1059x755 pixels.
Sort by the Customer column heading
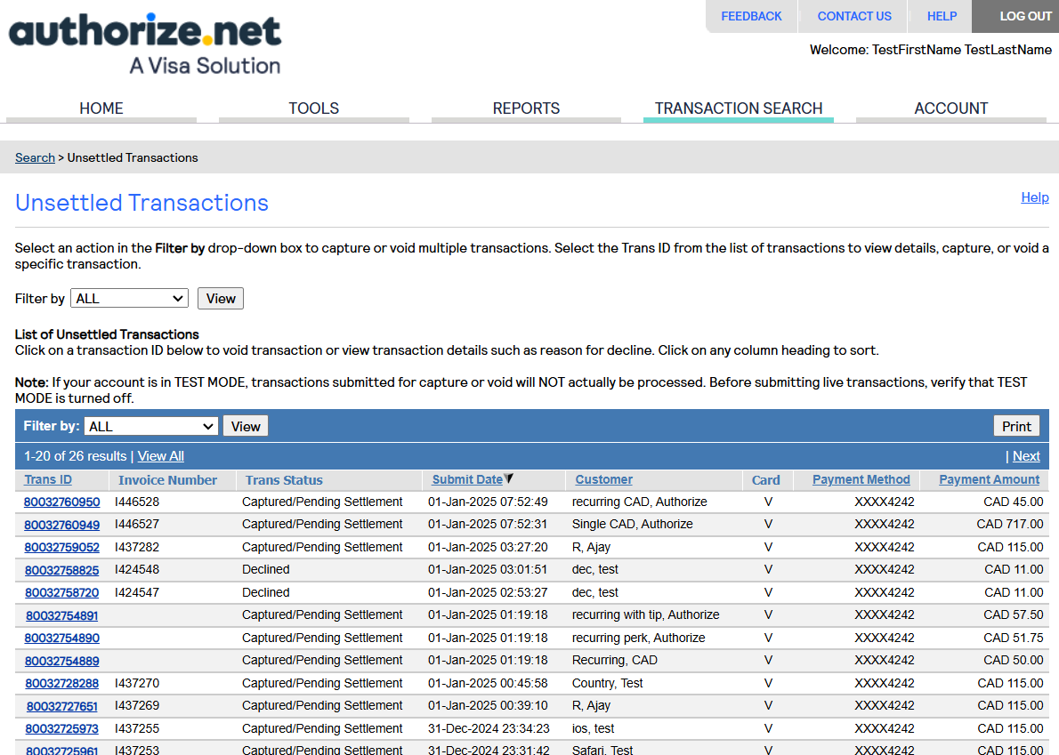point(603,479)
